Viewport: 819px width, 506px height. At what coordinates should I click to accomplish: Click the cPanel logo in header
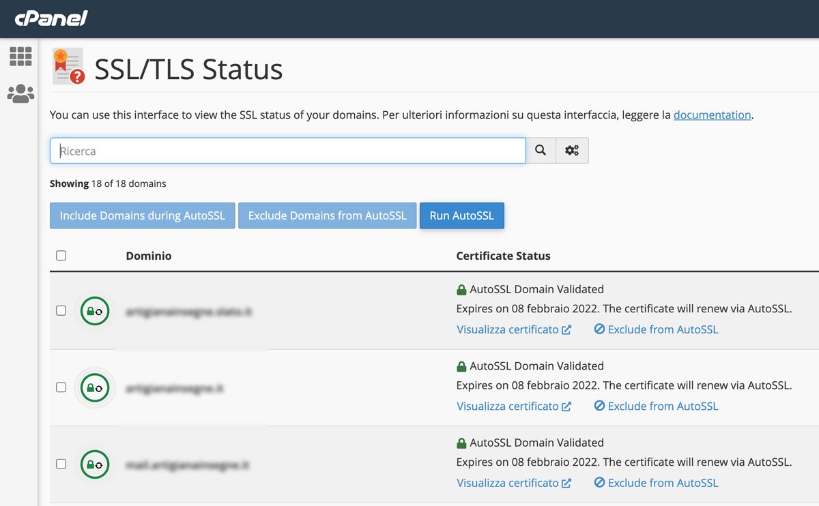coord(51,18)
